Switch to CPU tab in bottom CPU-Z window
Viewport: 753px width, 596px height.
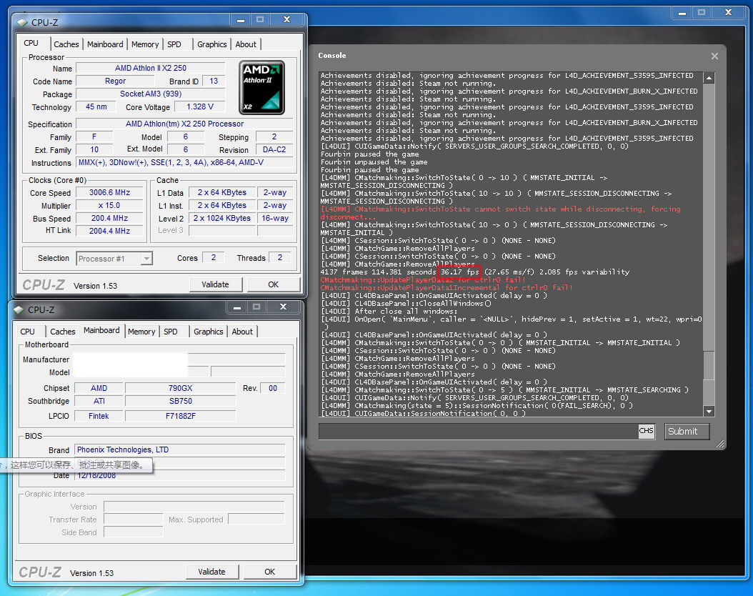(27, 332)
